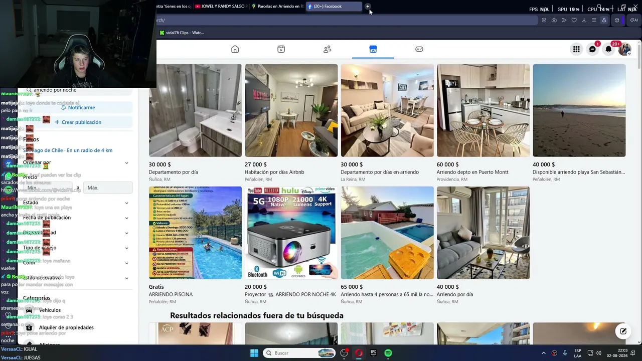Viewport: 642px width, 361px height.
Task: Click the browser snapshot camera icon
Action: coord(554,20)
